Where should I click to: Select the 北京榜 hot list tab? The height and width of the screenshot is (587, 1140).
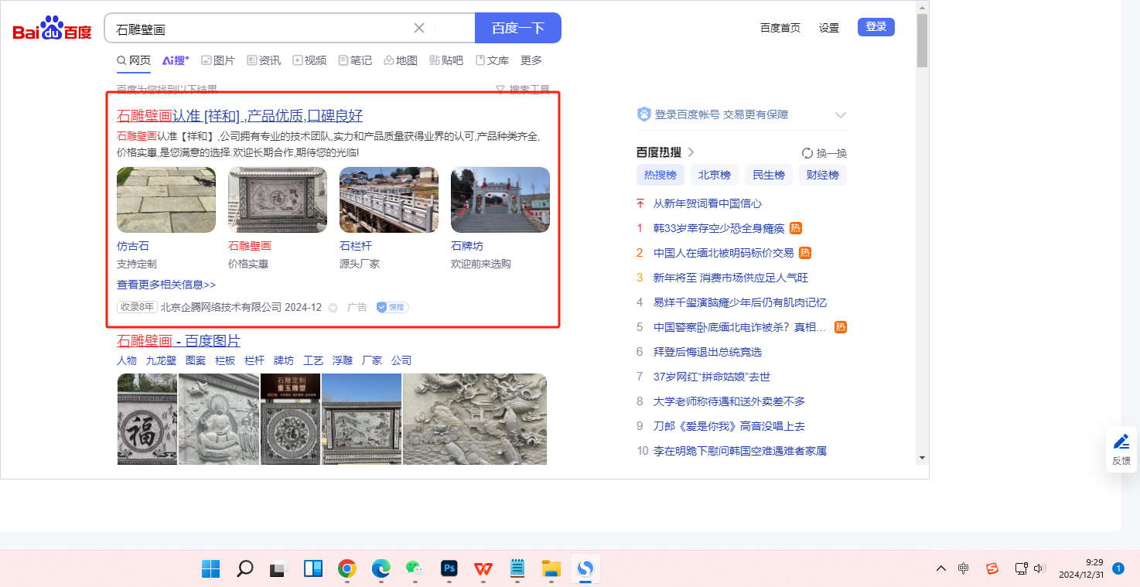(714, 175)
